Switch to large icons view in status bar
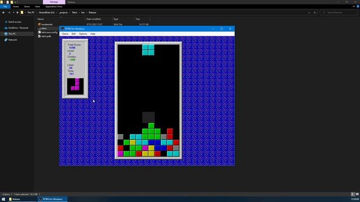 tap(357, 194)
